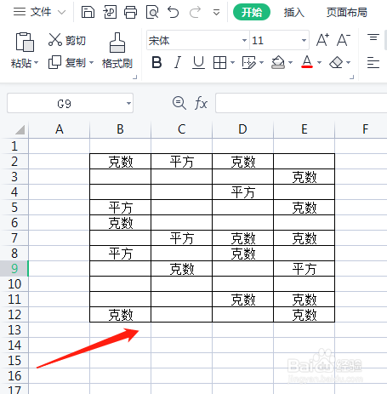This screenshot has height=394, width=387.
Task: Open the 复制 copy options dropdown
Action: (92, 62)
